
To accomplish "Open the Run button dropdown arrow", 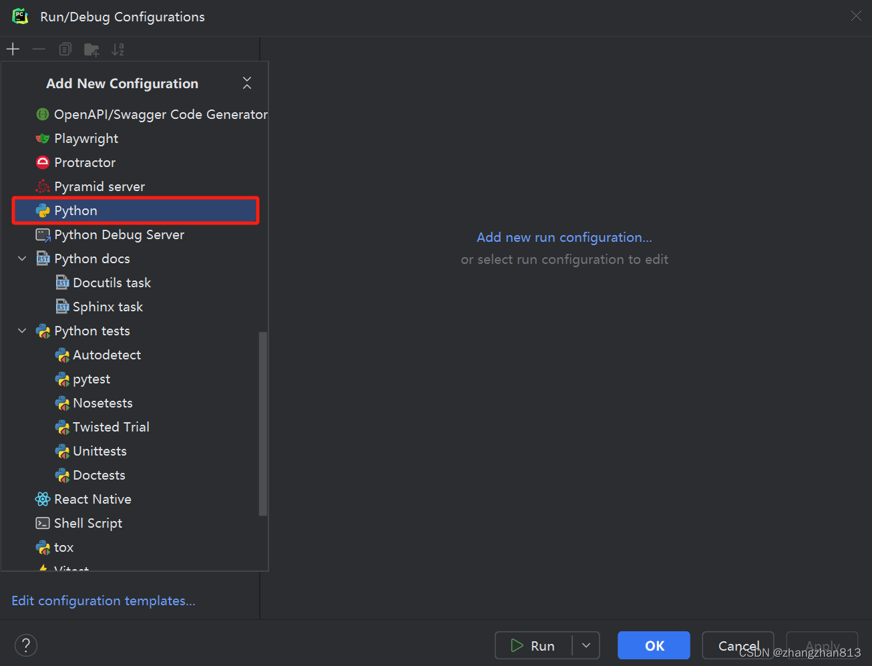I will pos(586,645).
